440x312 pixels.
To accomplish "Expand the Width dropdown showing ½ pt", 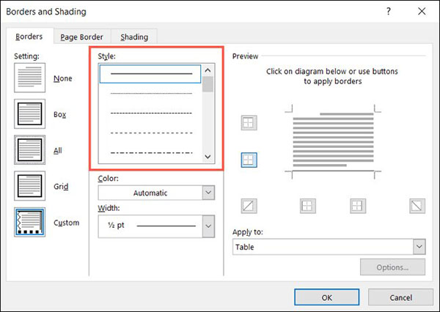I will click(156, 226).
